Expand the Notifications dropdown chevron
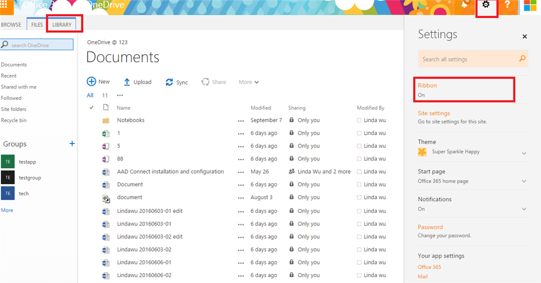 click(524, 209)
